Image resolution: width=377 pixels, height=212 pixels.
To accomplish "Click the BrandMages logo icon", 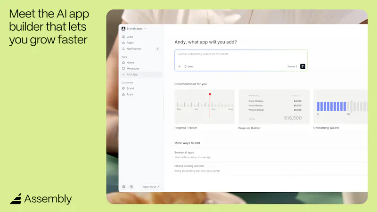I will pyautogui.click(x=123, y=29).
